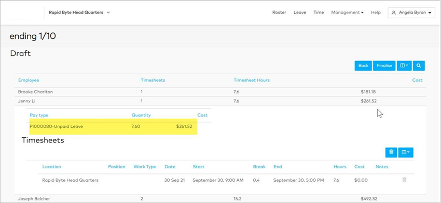This screenshot has height=203, width=441.
Task: Click the search magnifier icon button
Action: click(419, 66)
